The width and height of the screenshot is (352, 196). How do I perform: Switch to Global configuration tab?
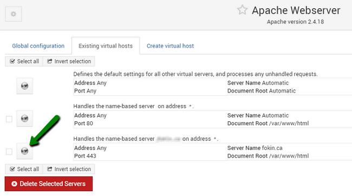(x=38, y=46)
